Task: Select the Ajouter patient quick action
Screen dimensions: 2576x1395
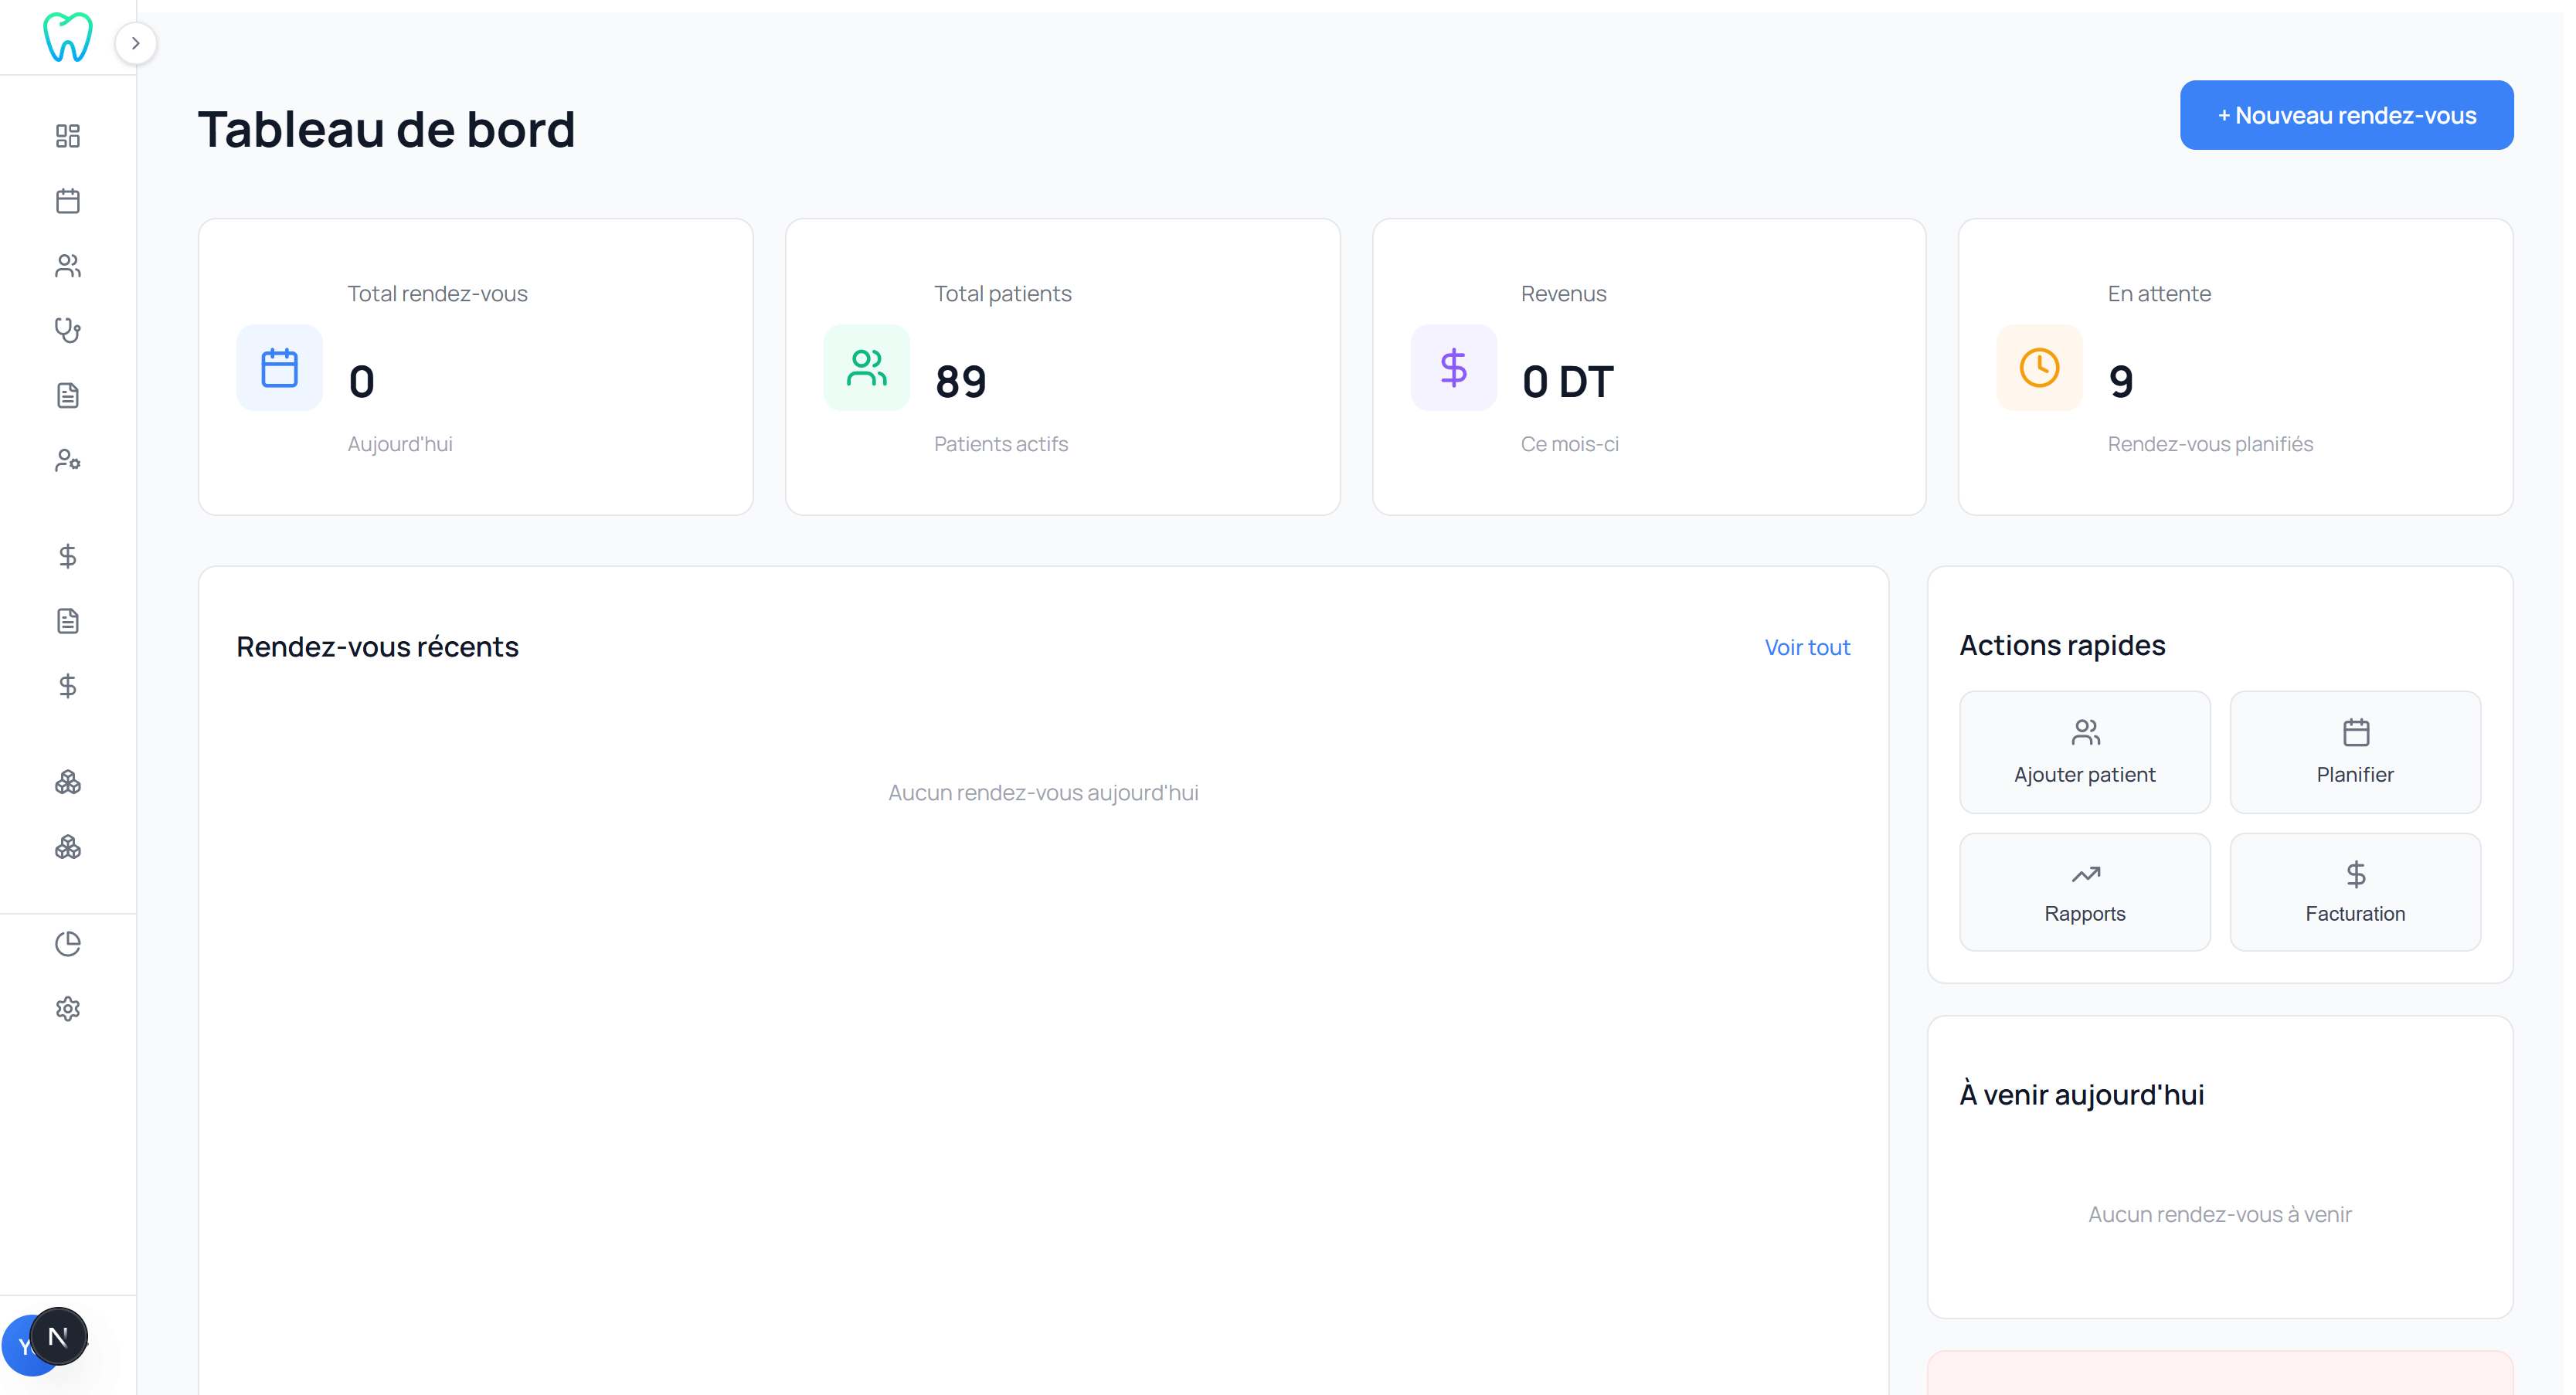Action: click(x=2084, y=752)
